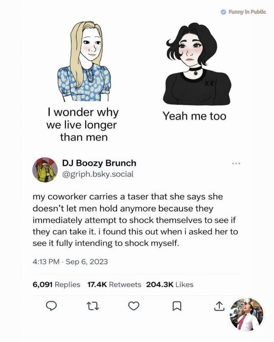Click the 4:13 PM Sep 6, 2023 timestamp
The width and height of the screenshot is (274, 342).
(x=70, y=261)
